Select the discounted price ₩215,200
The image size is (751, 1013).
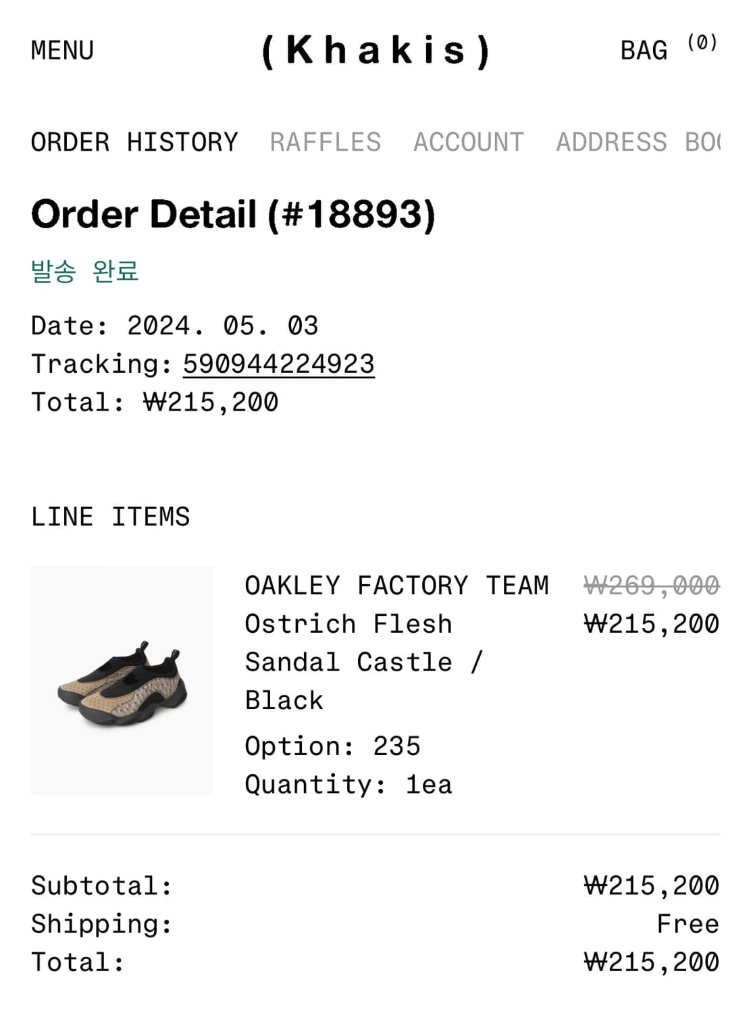point(654,623)
